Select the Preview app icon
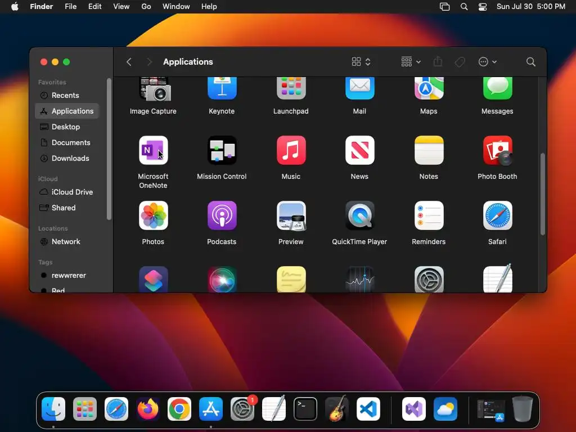 pos(291,215)
